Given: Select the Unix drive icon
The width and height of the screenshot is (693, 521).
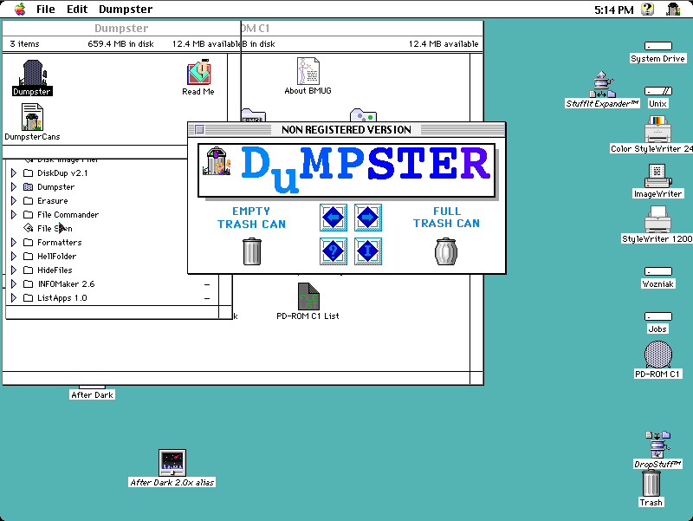Looking at the screenshot, I should point(657,91).
